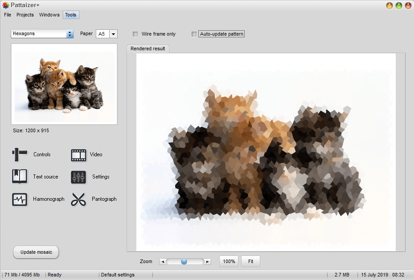Enable the Wire frame only checkbox
Image resolution: width=414 pixels, height=280 pixels.
pyautogui.click(x=135, y=34)
